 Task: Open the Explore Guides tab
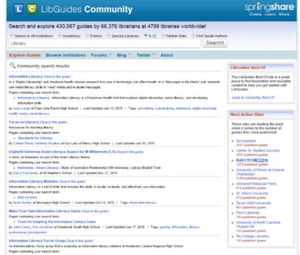(x=25, y=55)
